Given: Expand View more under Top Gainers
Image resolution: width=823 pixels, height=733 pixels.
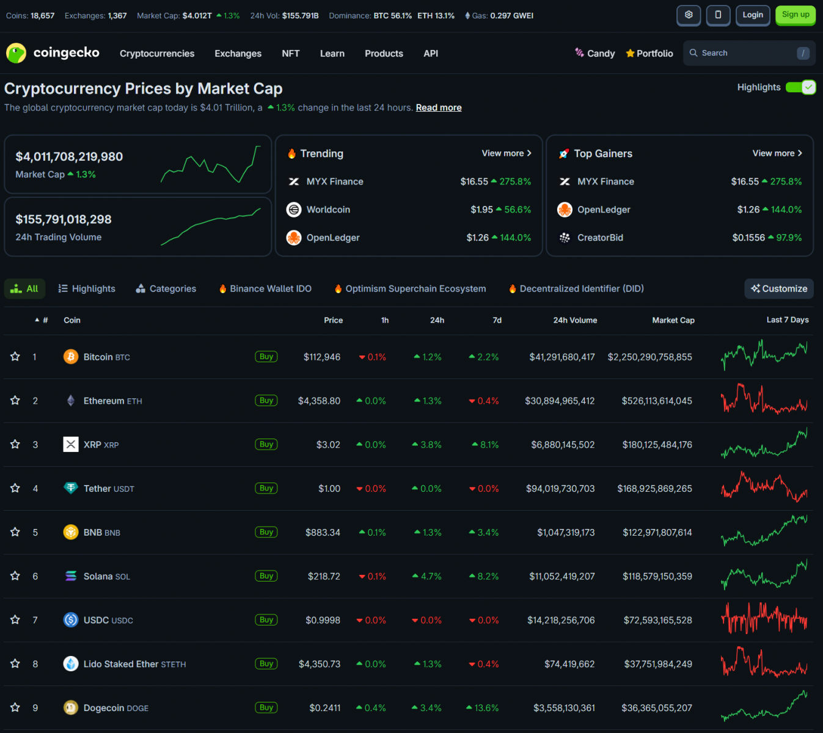Looking at the screenshot, I should [x=777, y=153].
